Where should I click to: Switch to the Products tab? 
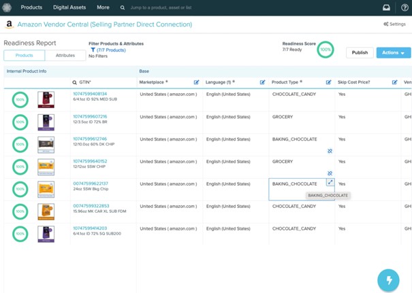pos(24,55)
